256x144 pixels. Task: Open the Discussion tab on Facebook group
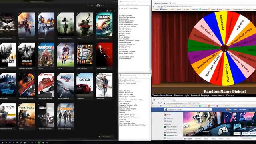click(x=188, y=139)
